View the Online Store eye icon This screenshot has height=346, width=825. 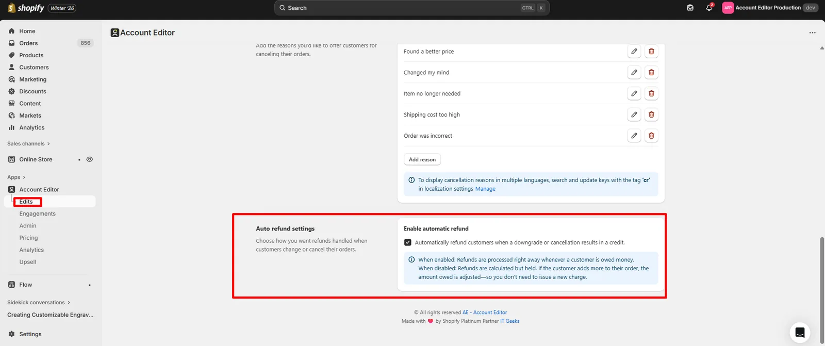90,159
